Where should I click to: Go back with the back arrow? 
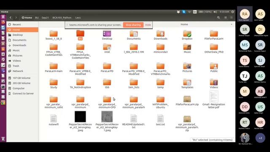pos(11,17)
